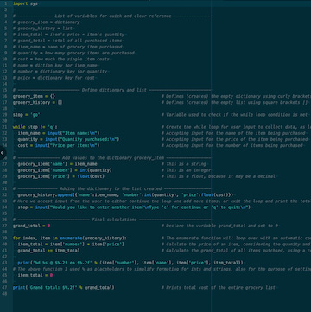Click the "grocery_item['name'] = item_name" line
Image resolution: width=311 pixels, height=312 pixels.
58,164
